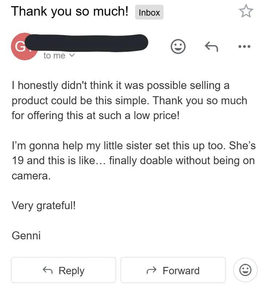The image size is (265, 288).
Task: Click the reply arrow in the header
Action: click(x=211, y=46)
